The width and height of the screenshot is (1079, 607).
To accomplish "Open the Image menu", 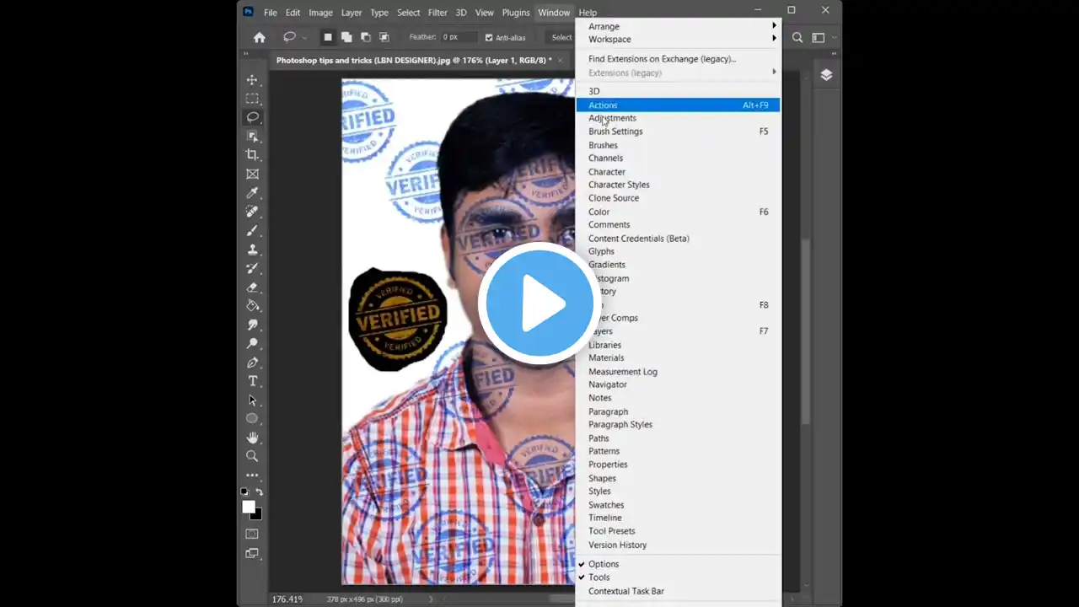I will [x=320, y=13].
